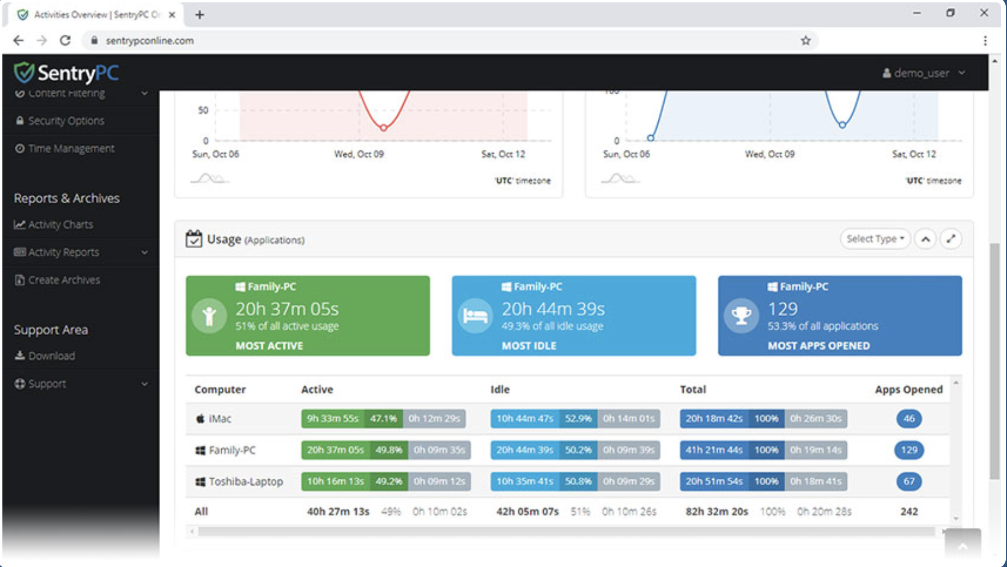Open the Select Type dropdown
Image resolution: width=1007 pixels, height=567 pixels.
(x=875, y=238)
